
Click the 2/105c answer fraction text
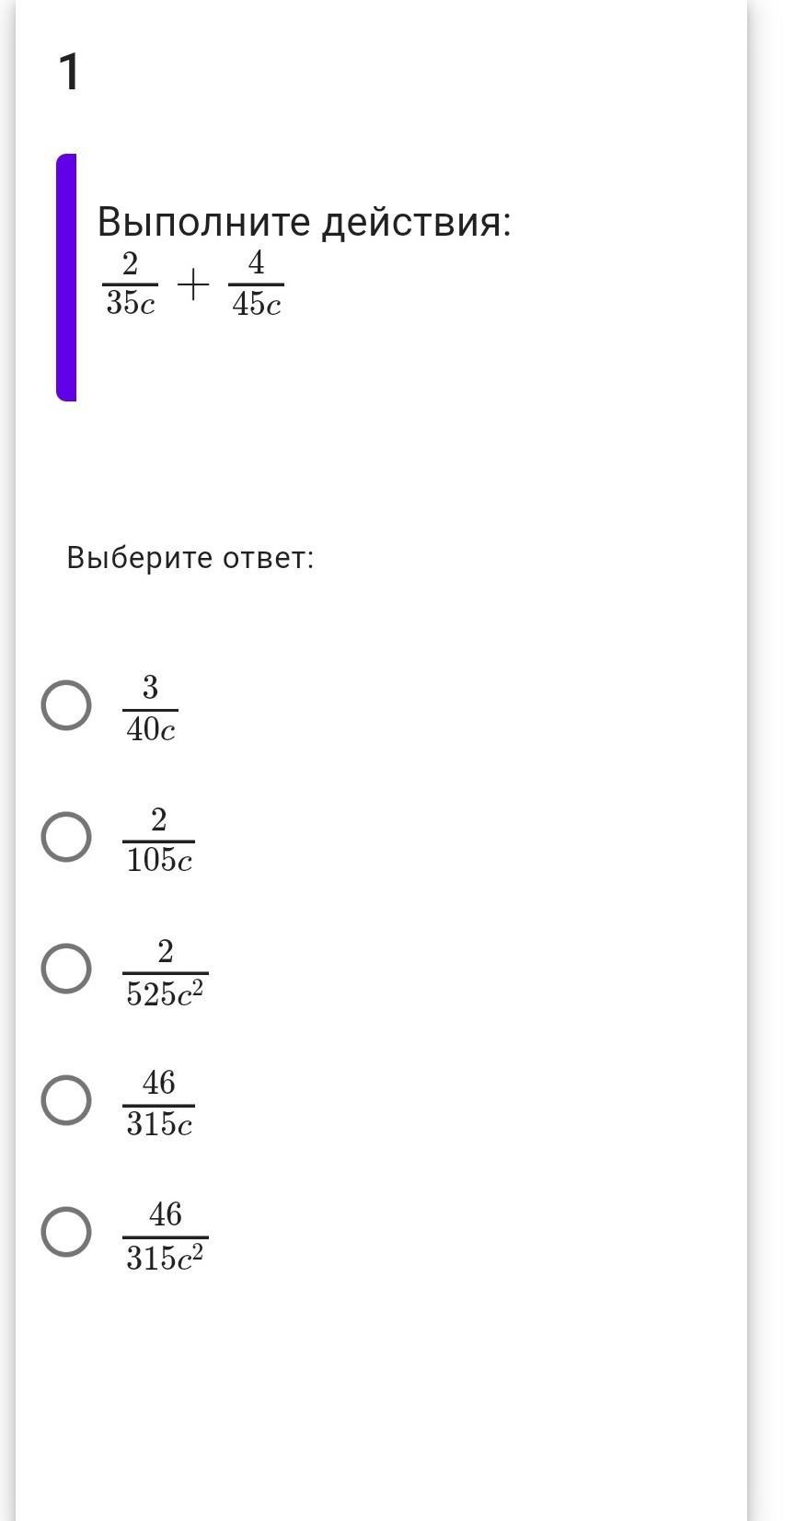(x=158, y=841)
